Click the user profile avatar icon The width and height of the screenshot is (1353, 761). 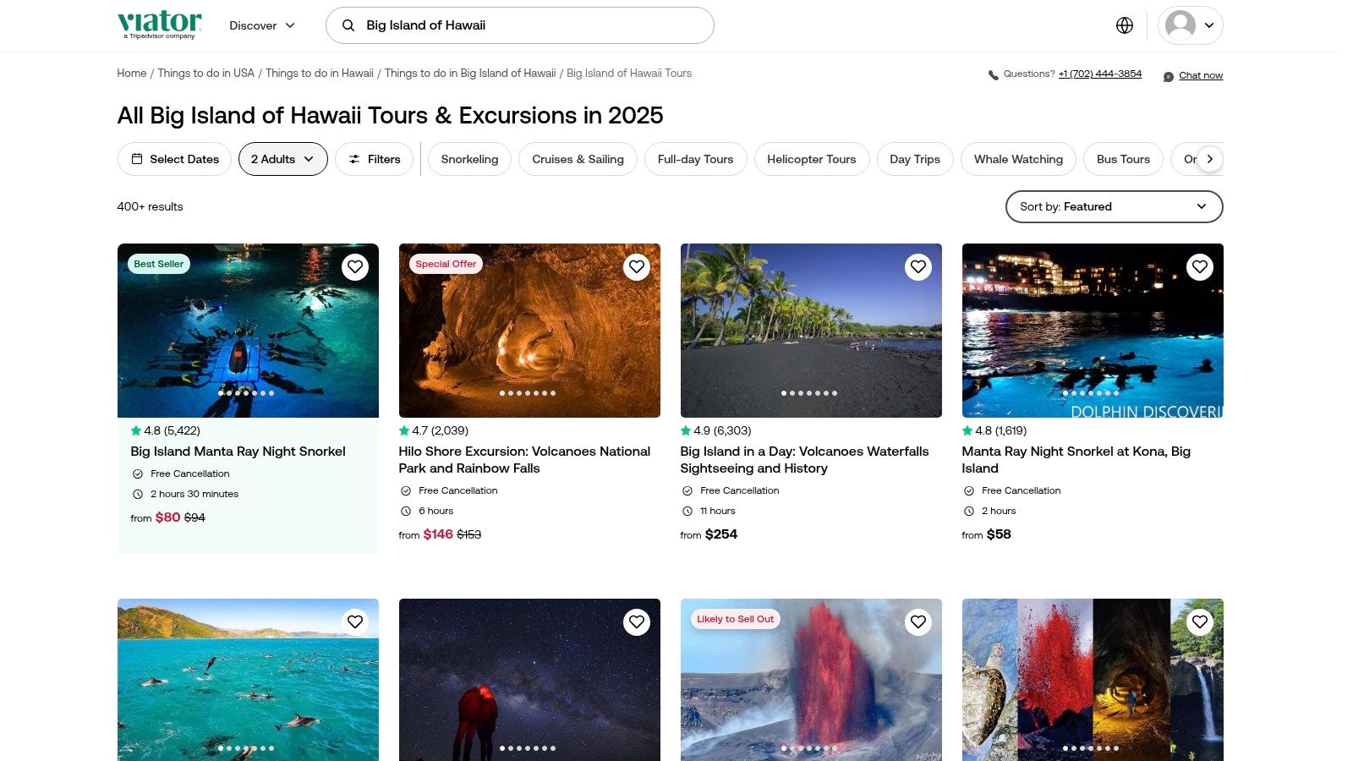tap(1180, 25)
